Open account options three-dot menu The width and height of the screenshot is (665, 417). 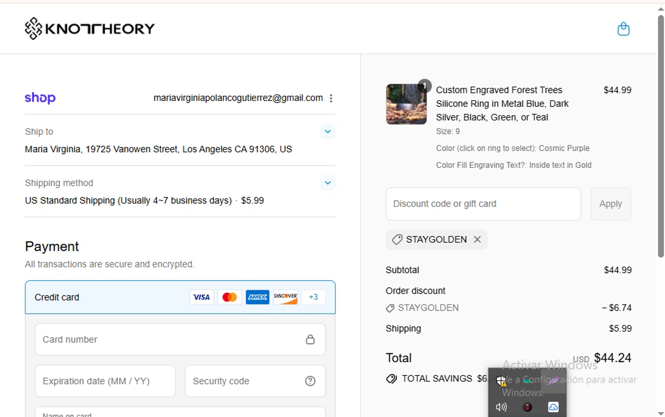(331, 98)
